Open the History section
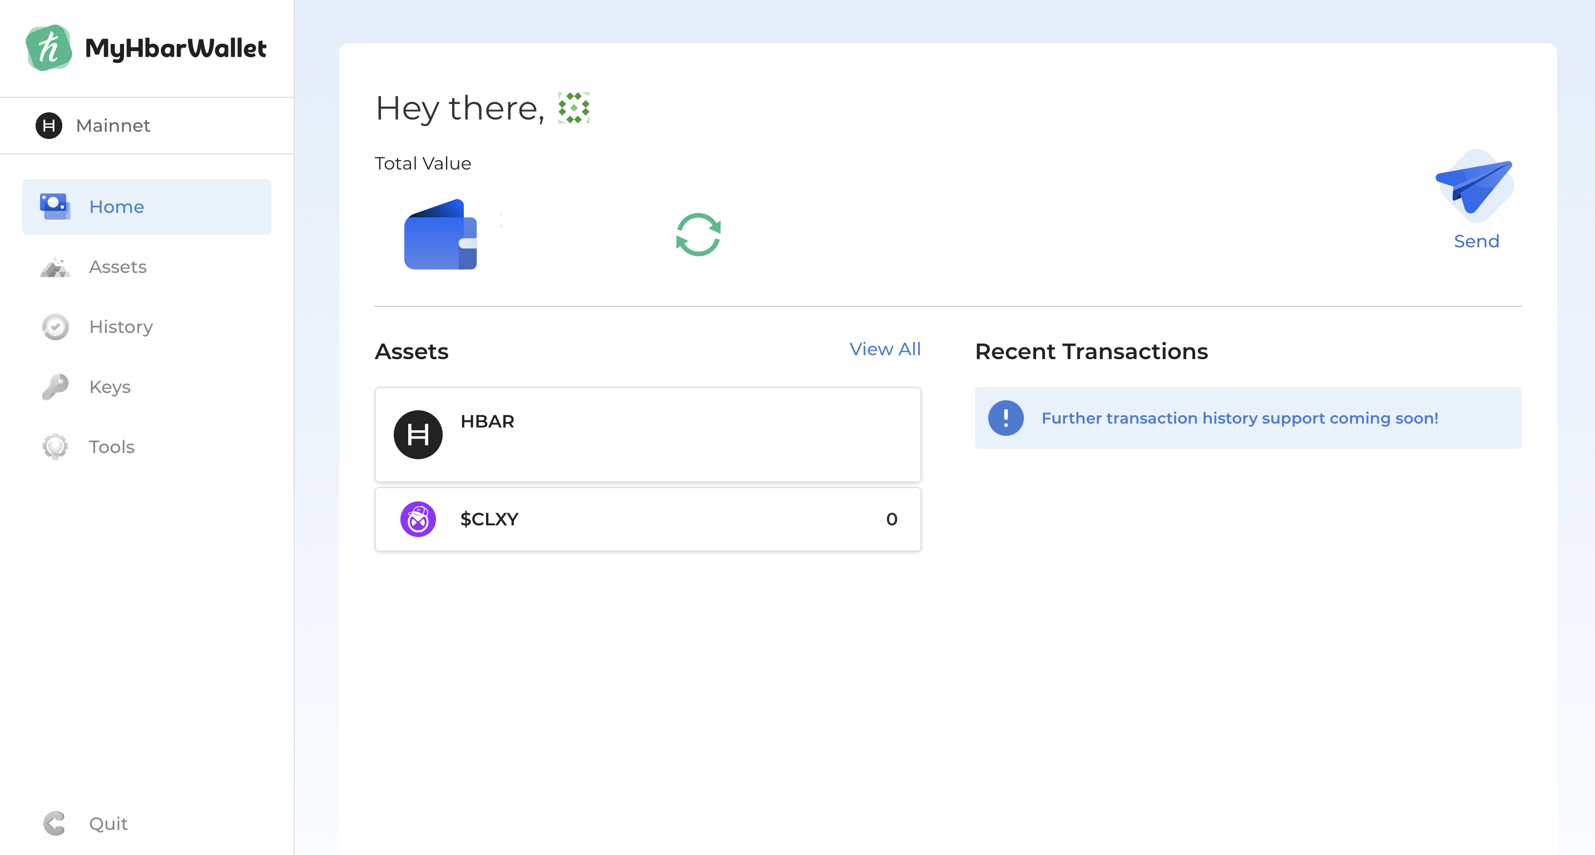This screenshot has width=1595, height=855. click(x=121, y=327)
